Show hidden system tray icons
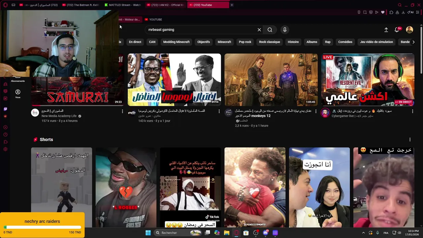This screenshot has width=423, height=238. 363,233
